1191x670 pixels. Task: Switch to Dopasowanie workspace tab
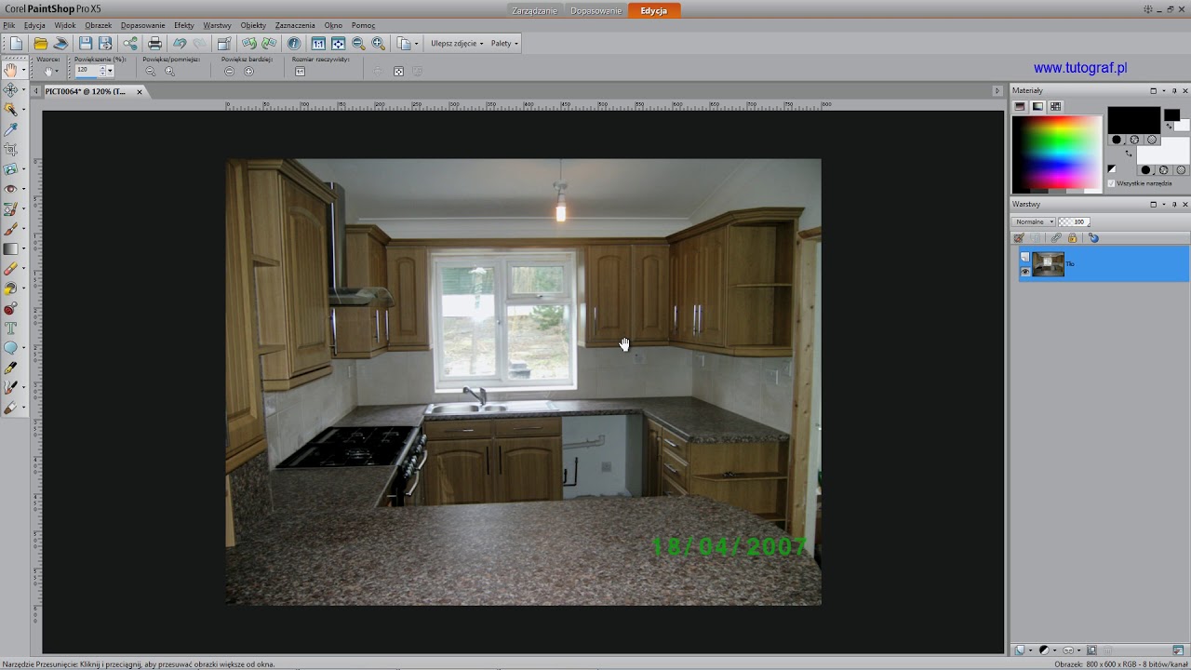595,10
